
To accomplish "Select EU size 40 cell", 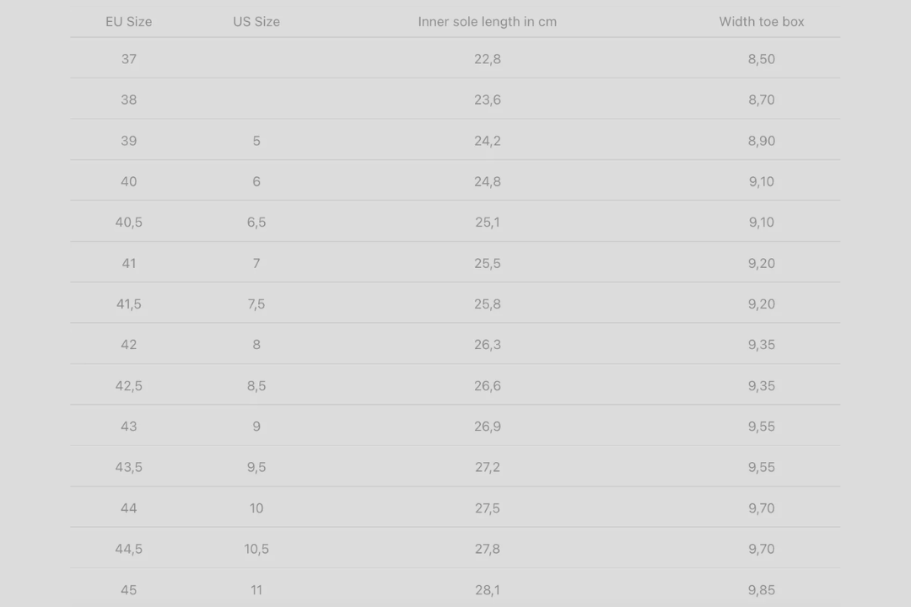I will 129,181.
